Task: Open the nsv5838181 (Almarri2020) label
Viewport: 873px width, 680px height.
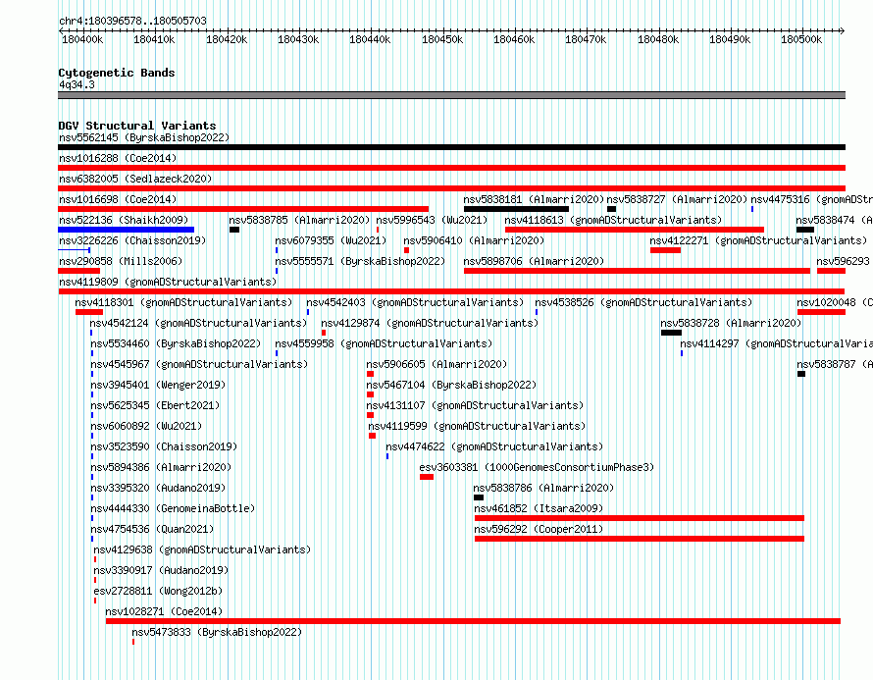Action: point(534,199)
